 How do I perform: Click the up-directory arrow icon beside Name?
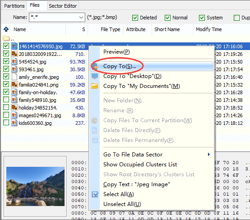(x=6, y=29)
